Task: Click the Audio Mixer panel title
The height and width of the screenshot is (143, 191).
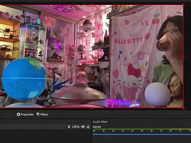Action: click(100, 122)
